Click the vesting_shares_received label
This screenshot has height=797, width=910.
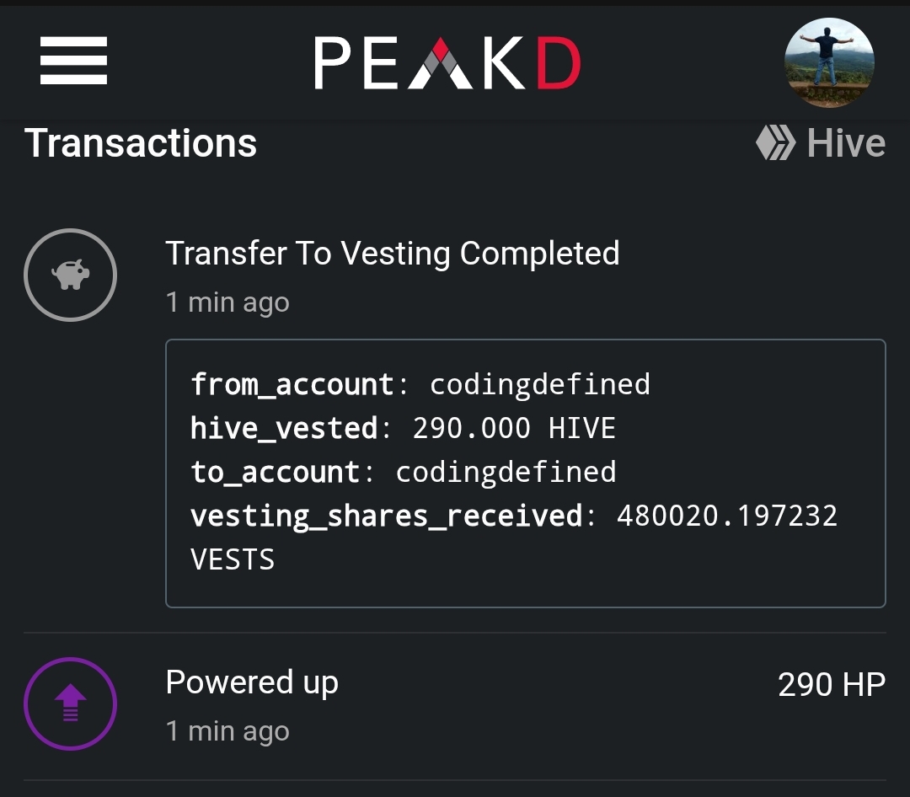pos(386,516)
